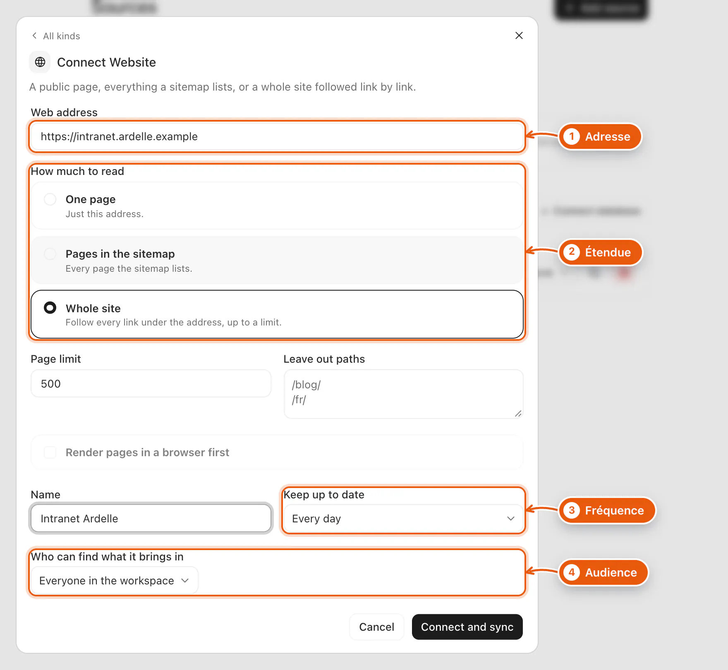Click the Page limit field
This screenshot has height=670, width=728.
[151, 384]
